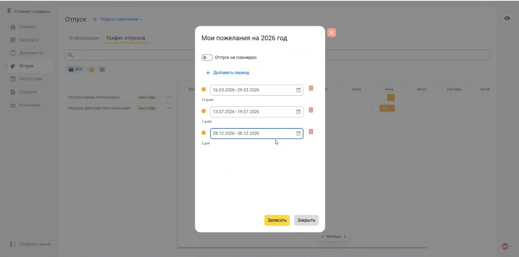Go to next period with right chevron
Screen dimensions: 519x257
click(x=345, y=237)
